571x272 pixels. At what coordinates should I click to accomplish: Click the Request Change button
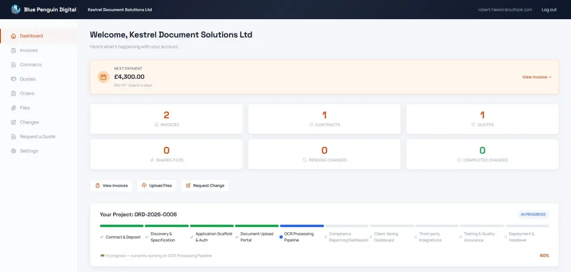pyautogui.click(x=205, y=185)
